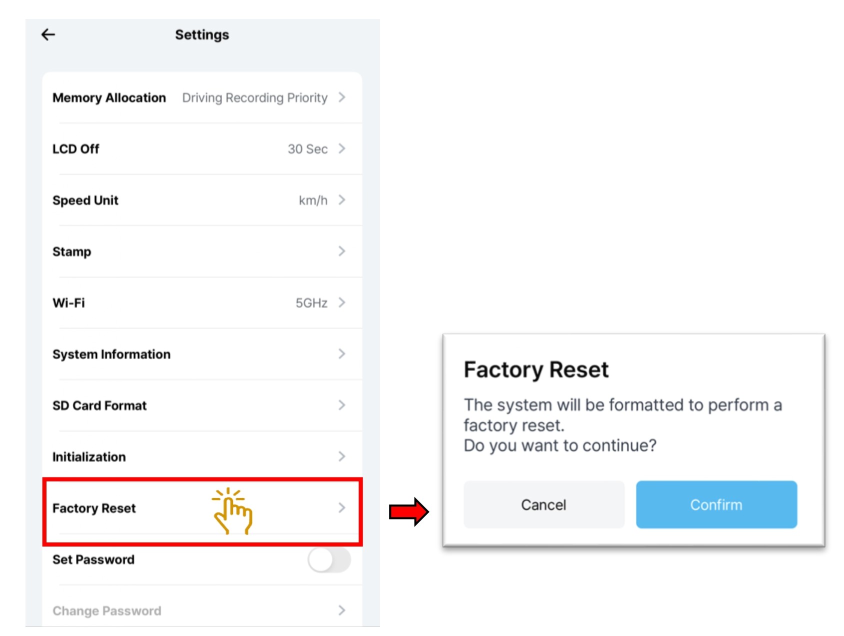Expand Memory Allocation chevron

pos(342,97)
